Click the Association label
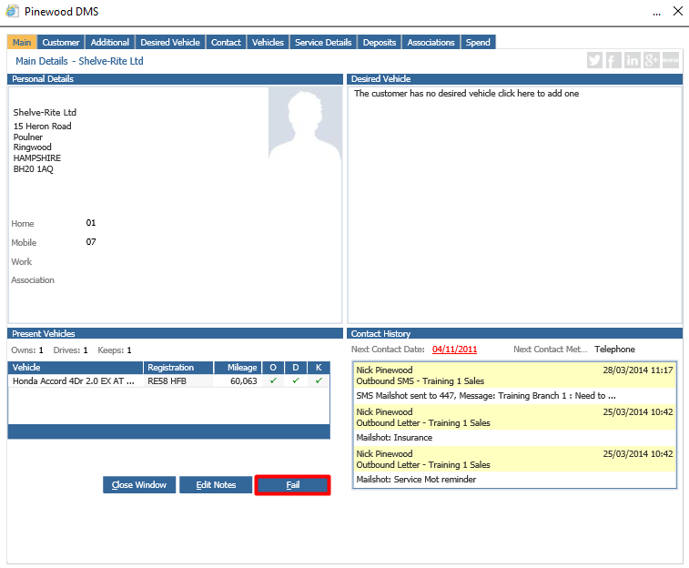 [x=33, y=279]
